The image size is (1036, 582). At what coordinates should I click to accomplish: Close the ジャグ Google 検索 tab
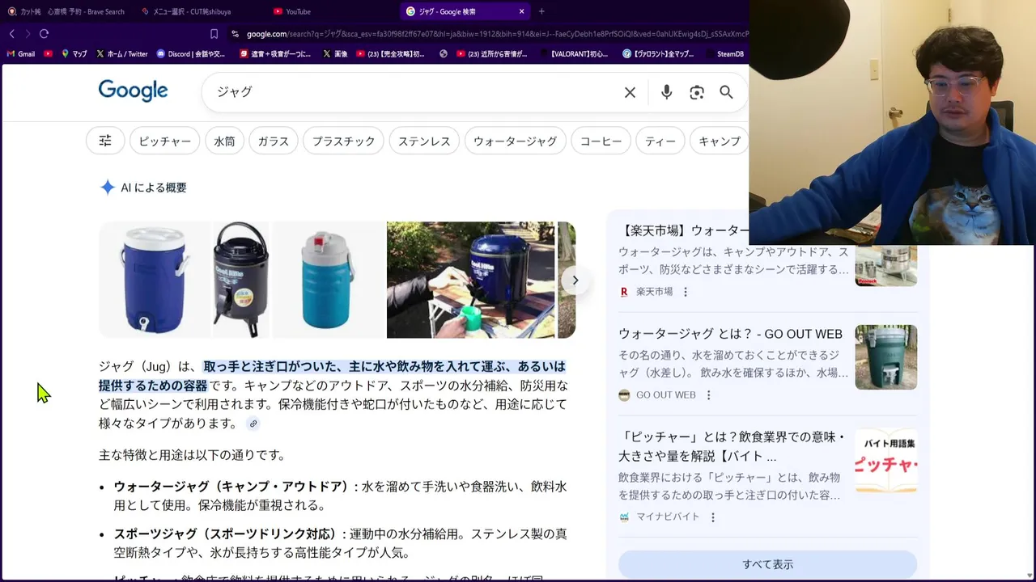pos(522,11)
